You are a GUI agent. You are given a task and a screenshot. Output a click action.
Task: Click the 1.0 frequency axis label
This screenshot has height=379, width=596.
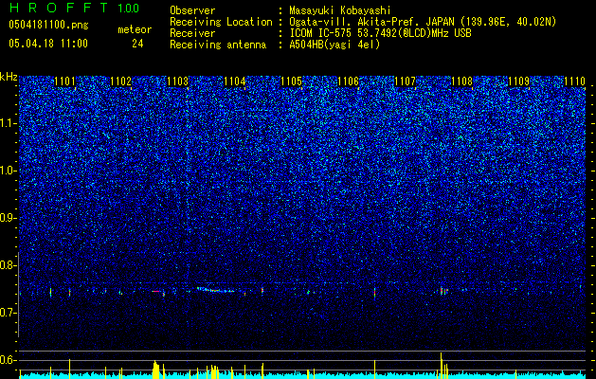pyautogui.click(x=9, y=171)
